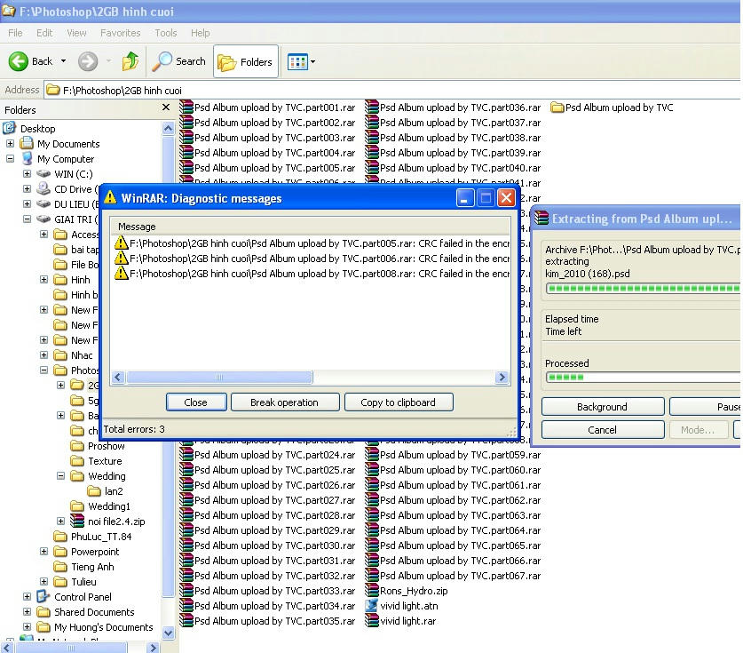Click Close in Diagnostic messages dialog
The width and height of the screenshot is (743, 653).
(196, 402)
